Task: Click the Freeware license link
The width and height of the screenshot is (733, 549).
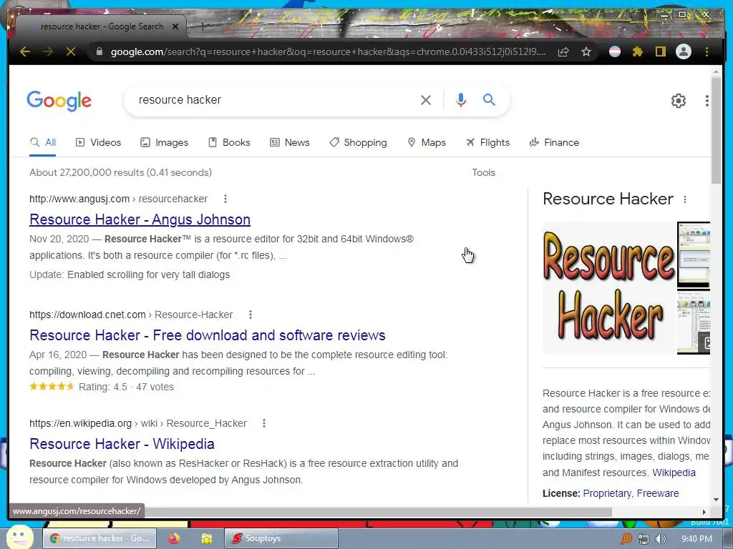Action: [658, 493]
